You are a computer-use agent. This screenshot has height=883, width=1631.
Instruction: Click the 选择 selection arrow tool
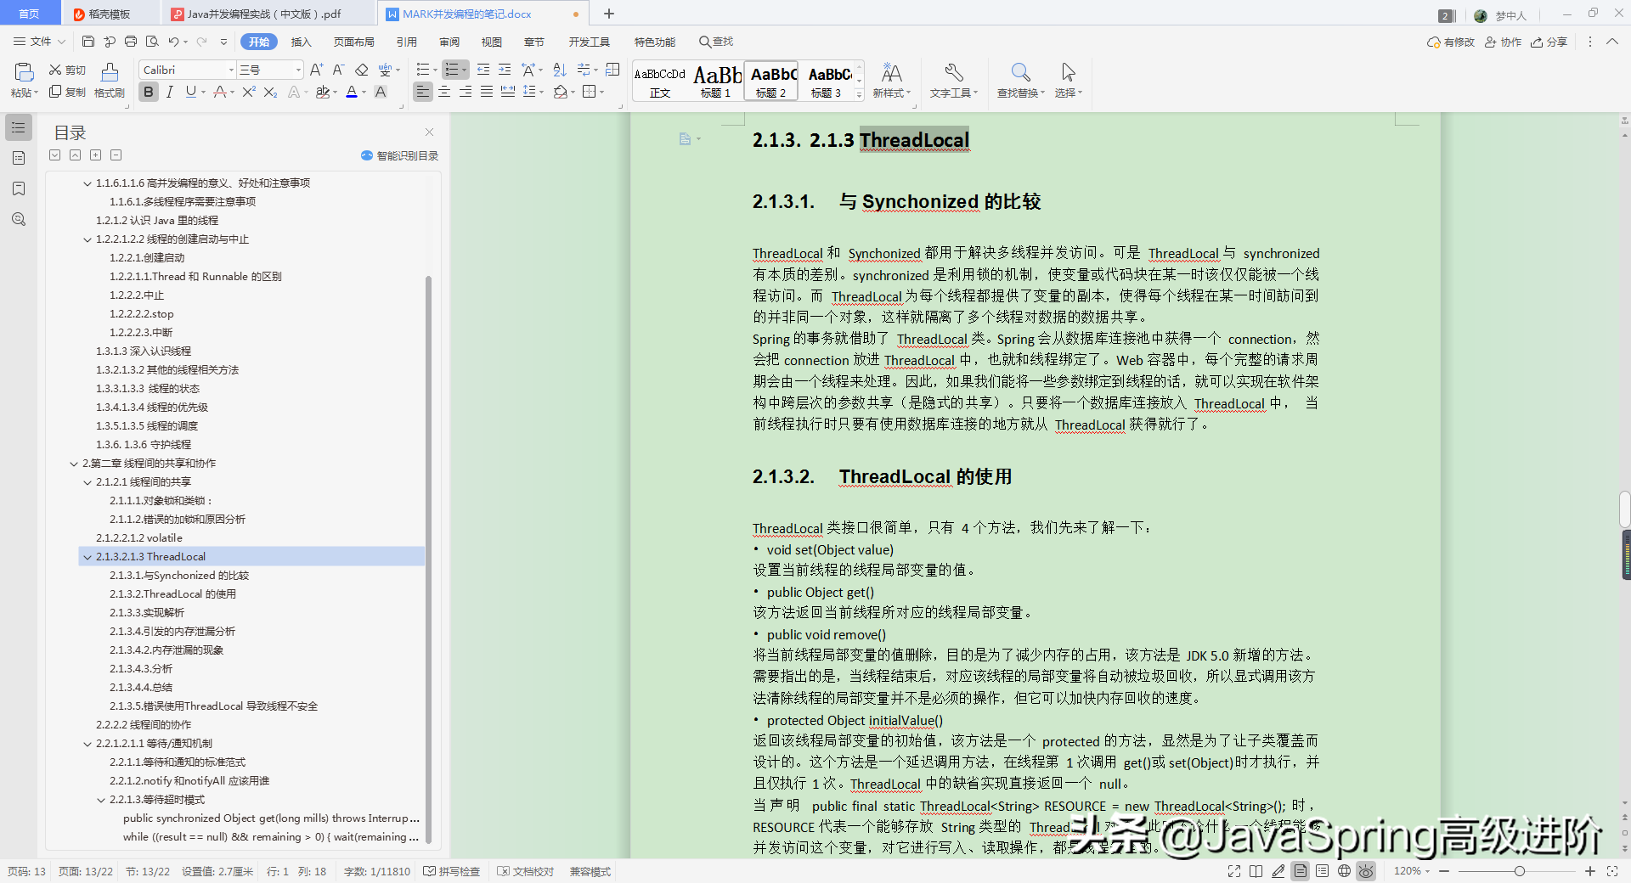click(x=1069, y=81)
